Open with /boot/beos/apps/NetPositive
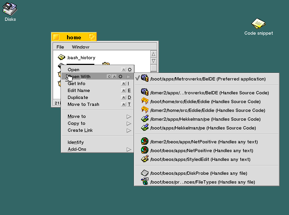 tap(207, 151)
